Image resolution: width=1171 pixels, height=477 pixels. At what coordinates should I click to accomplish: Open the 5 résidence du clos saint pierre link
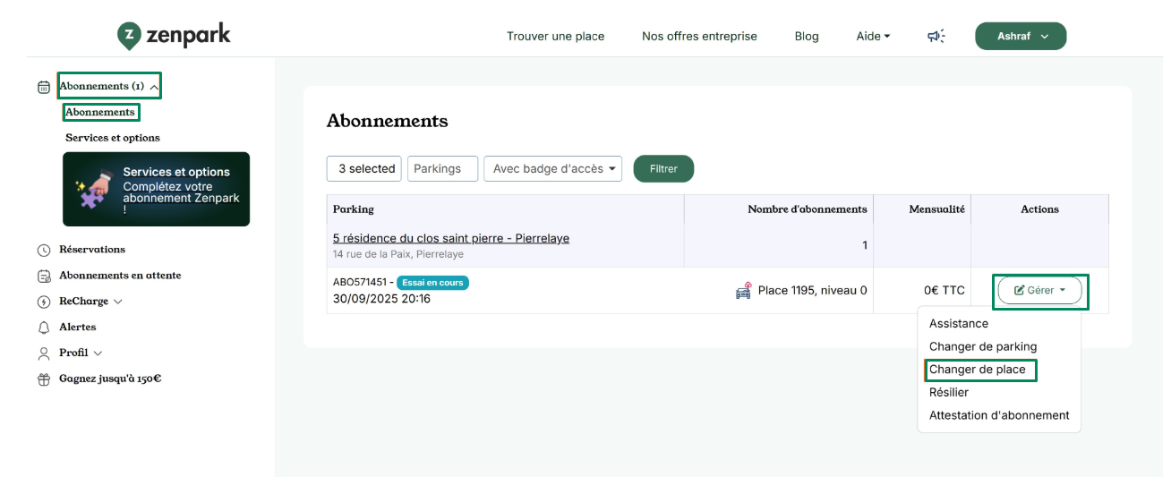pyautogui.click(x=450, y=238)
